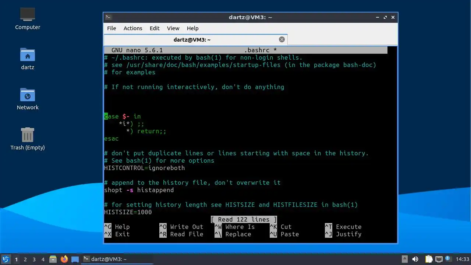This screenshot has height=265, width=471.
Task: Click the ^\ Replace shortcut label
Action: (233, 234)
